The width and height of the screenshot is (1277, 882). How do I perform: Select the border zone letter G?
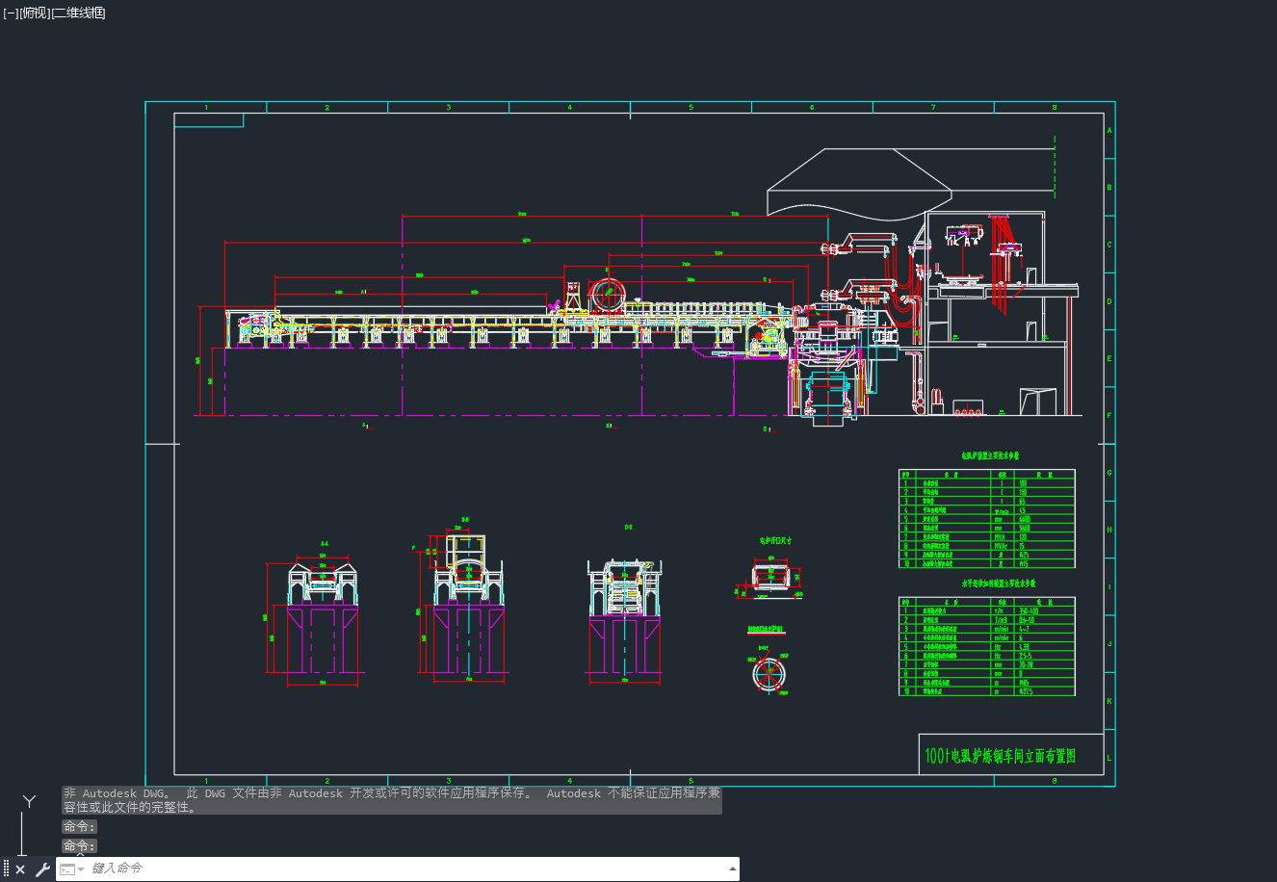pyautogui.click(x=1109, y=473)
